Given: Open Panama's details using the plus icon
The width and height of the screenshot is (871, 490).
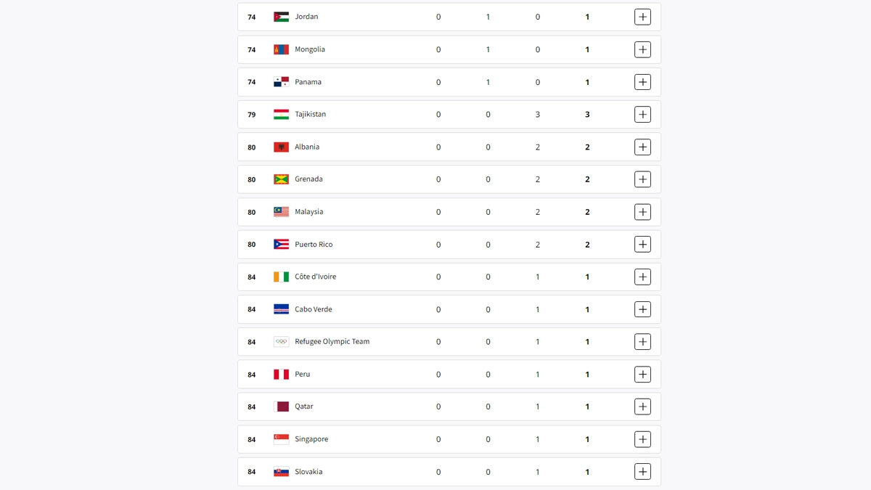Looking at the screenshot, I should (x=642, y=82).
